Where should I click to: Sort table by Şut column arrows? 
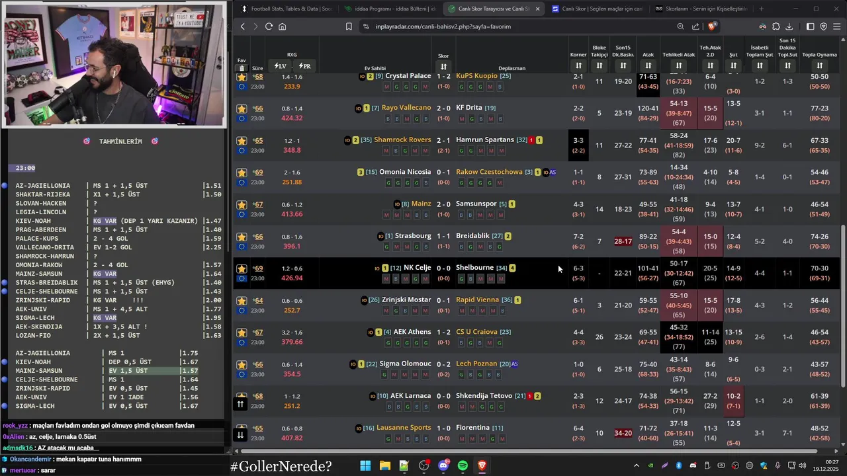(733, 65)
